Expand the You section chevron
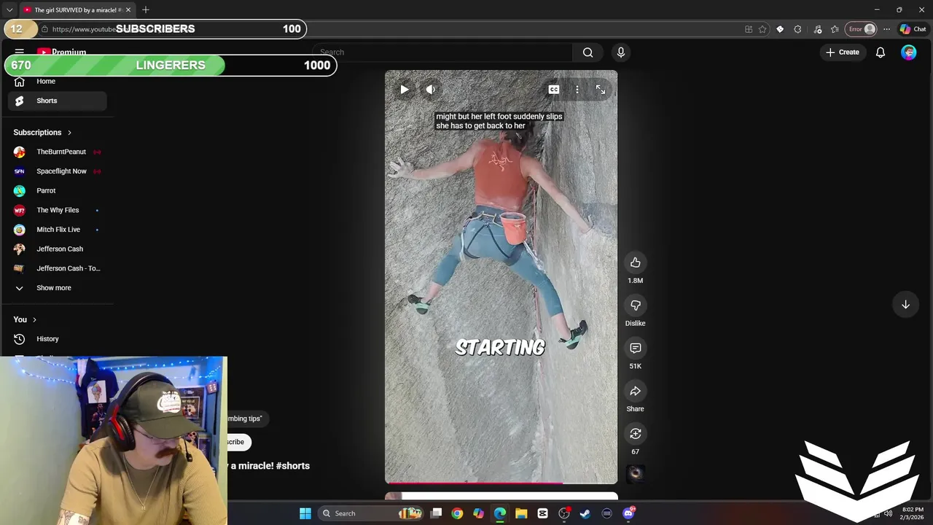Viewport: 933px width, 525px height. [34, 320]
